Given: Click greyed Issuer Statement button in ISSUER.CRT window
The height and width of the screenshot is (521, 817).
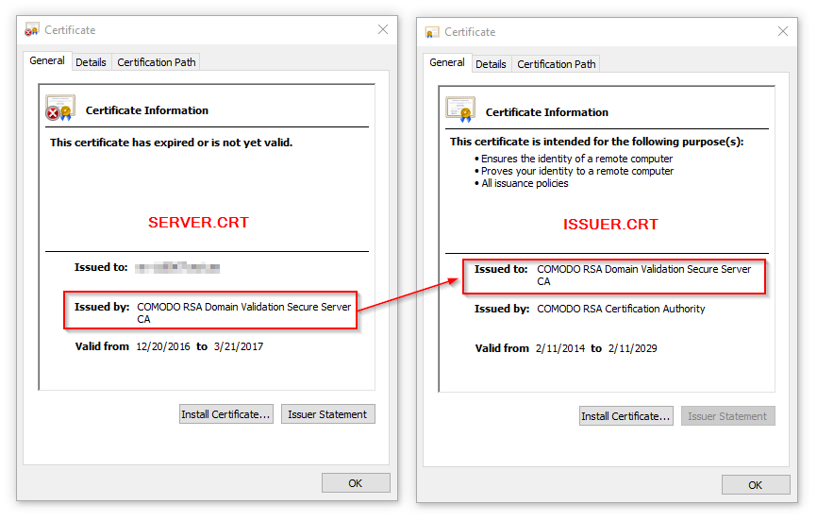Looking at the screenshot, I should 728,416.
